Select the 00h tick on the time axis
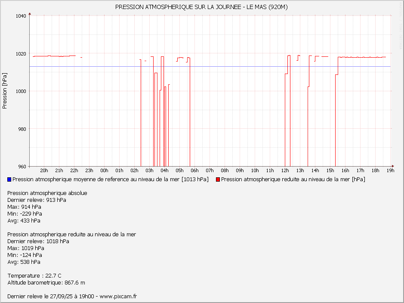404x303 pixels. (104, 170)
